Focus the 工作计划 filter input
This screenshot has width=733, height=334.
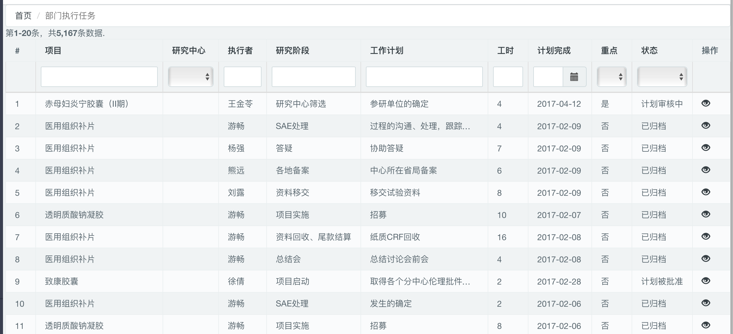coord(424,77)
